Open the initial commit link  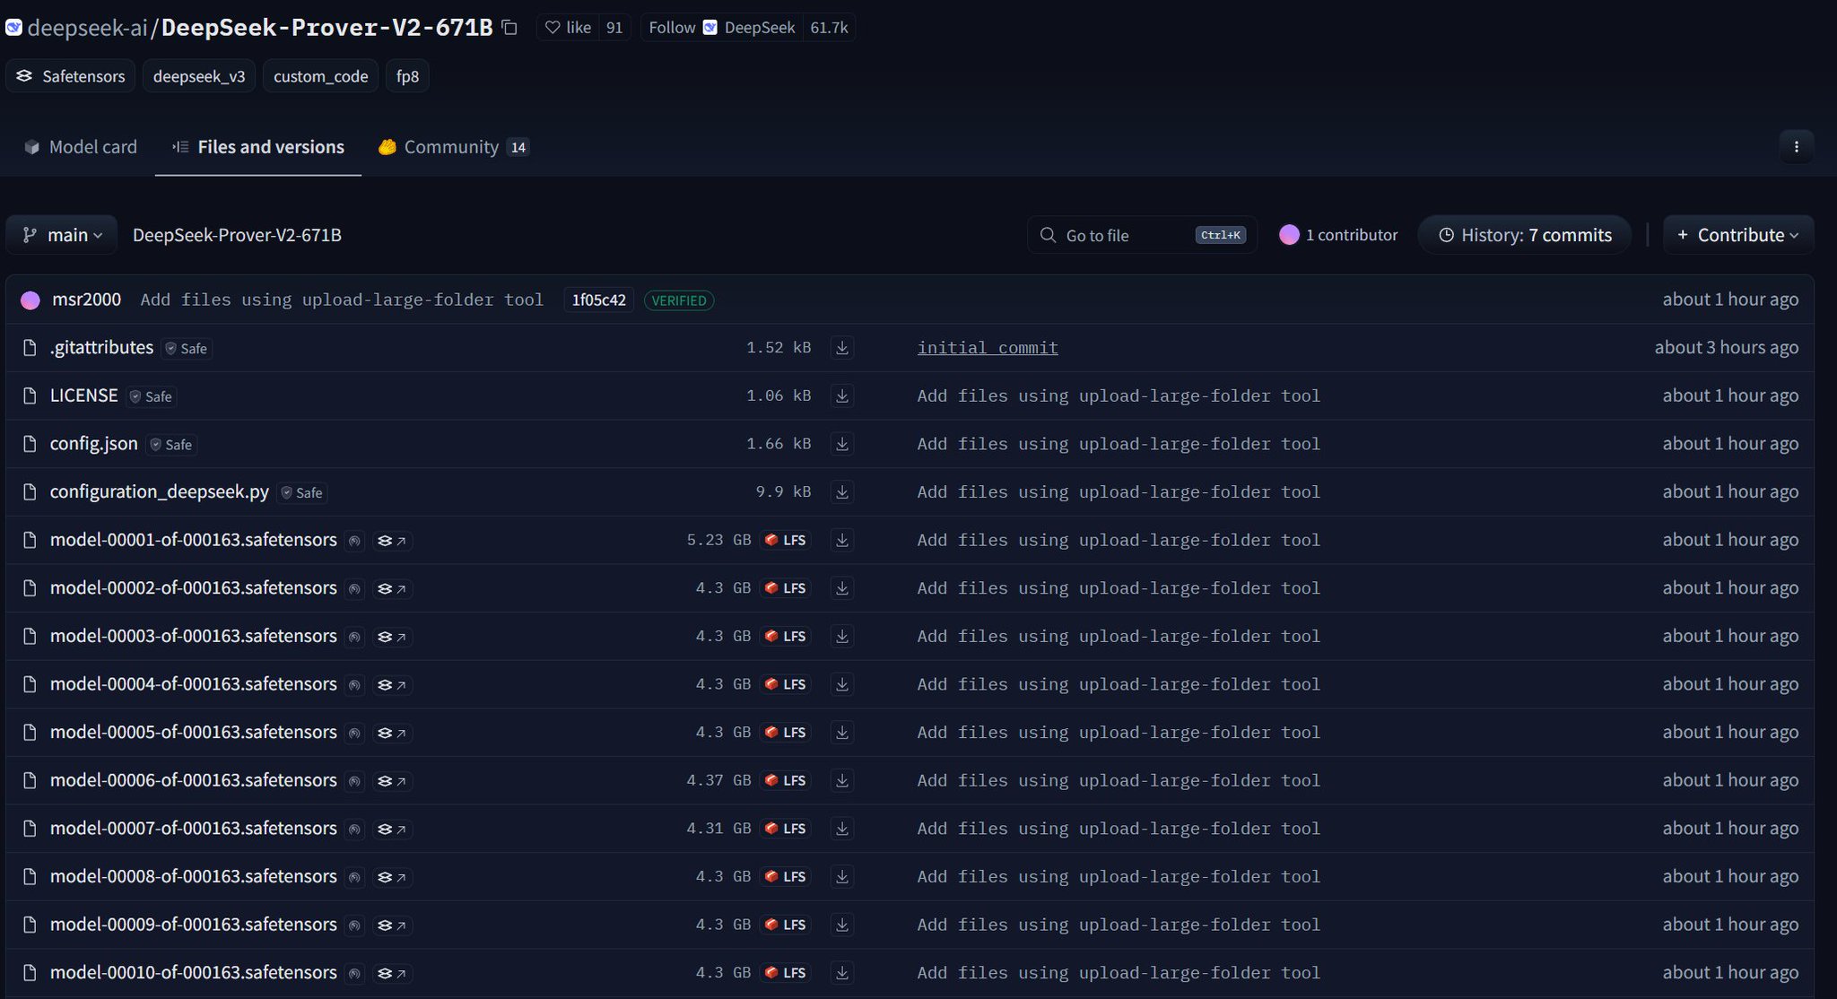tap(988, 348)
